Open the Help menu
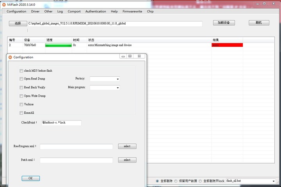 [114, 11]
